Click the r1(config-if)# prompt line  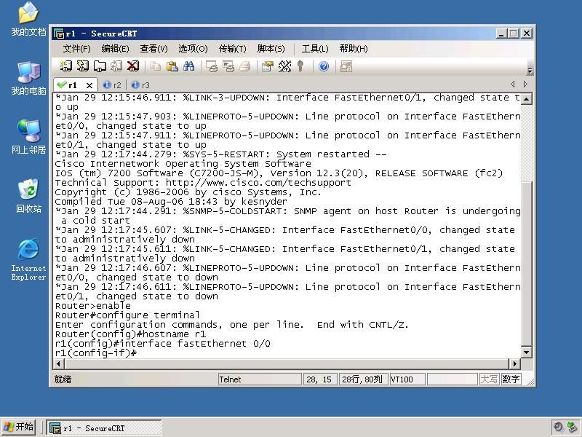pyautogui.click(x=96, y=353)
